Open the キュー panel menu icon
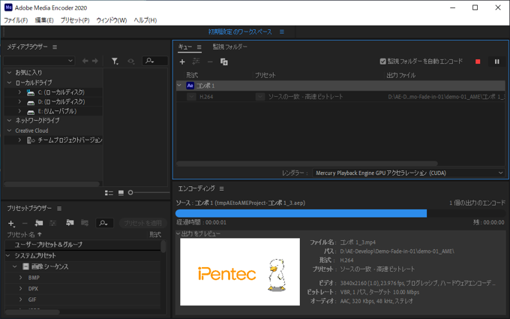 pos(199,47)
